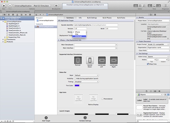Choose Universal from Devices menu
This screenshot has width=170, height=123.
coord(79,36)
